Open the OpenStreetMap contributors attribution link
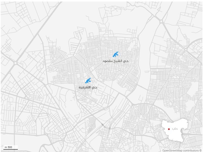Screen dimensions: 204x152 click(x=180, y=150)
